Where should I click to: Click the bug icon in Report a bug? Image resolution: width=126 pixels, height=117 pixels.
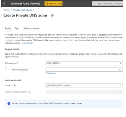tap(47, 3)
